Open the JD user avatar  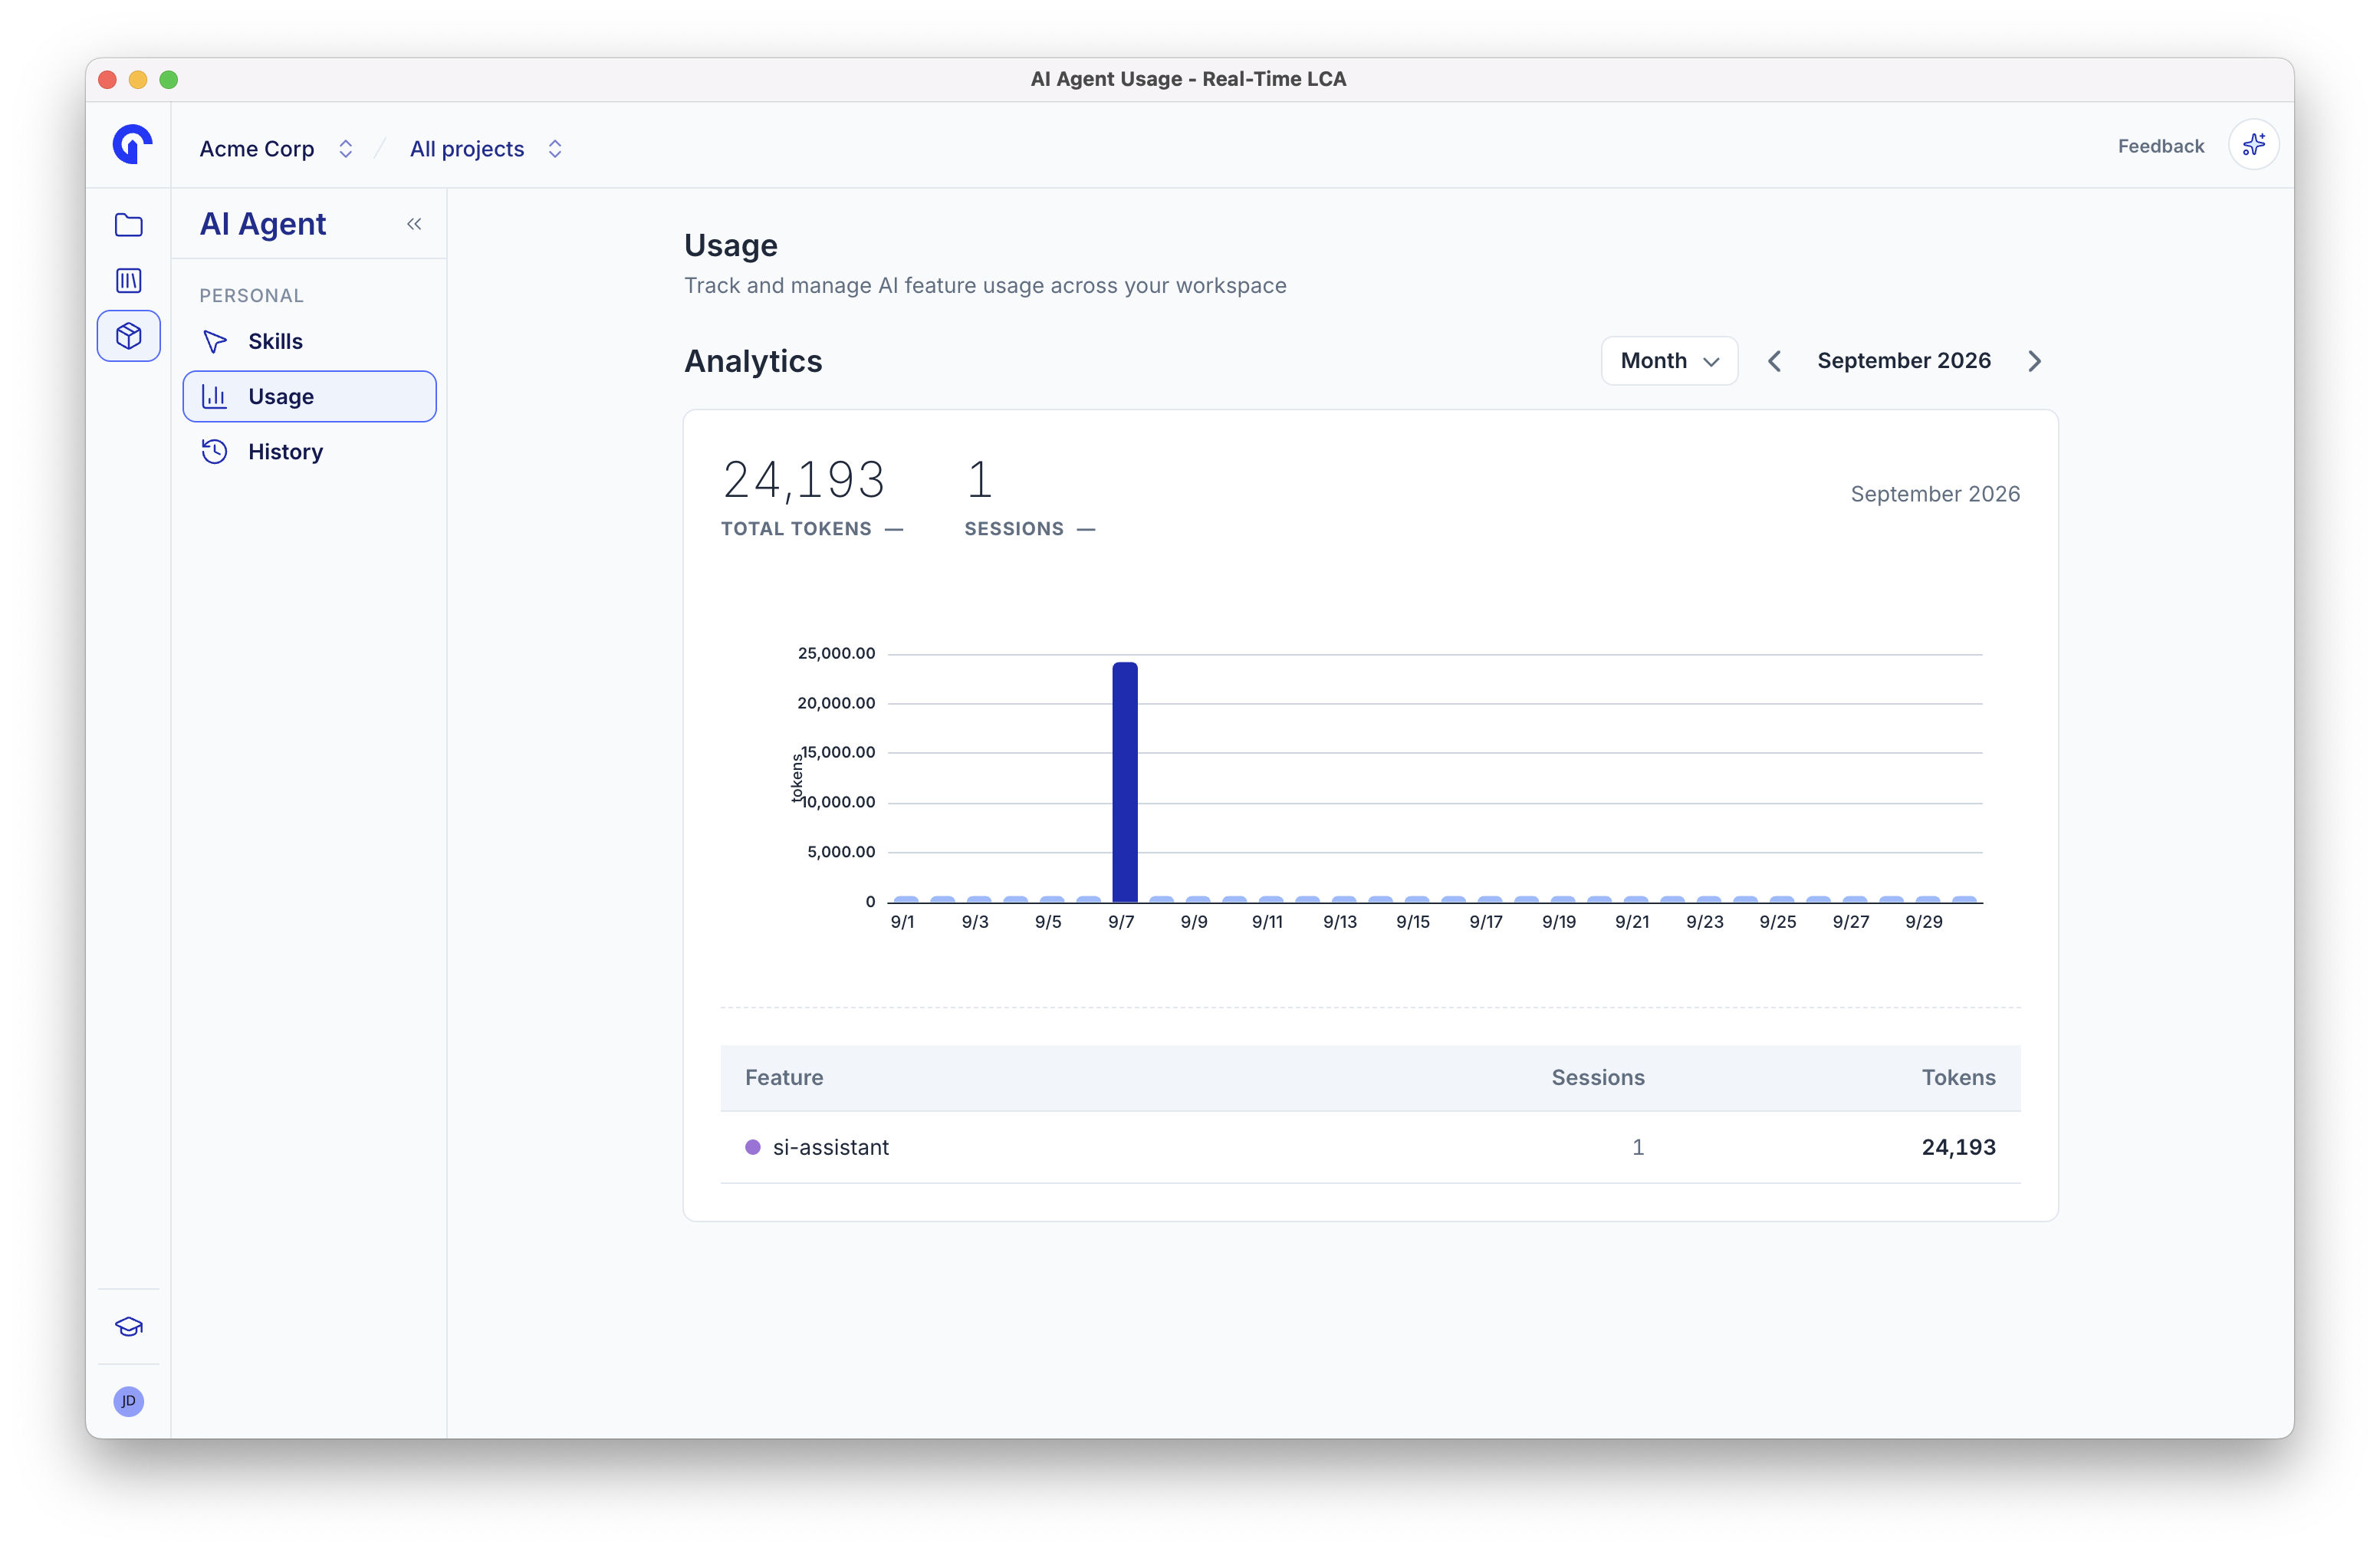(129, 1401)
